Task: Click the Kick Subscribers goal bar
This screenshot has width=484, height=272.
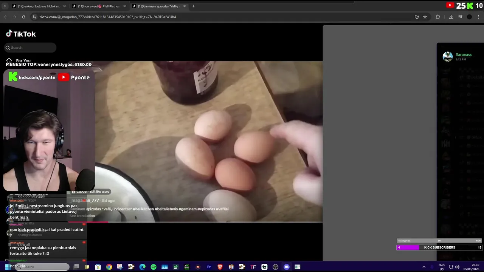Action: 439,247
